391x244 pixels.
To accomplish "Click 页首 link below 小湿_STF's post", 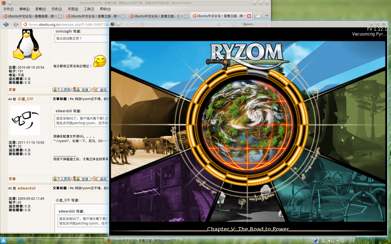I will point(12,179).
